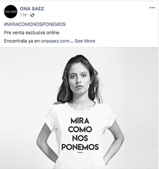Click the 1 hr post timestamp
This screenshot has height=169, width=159.
(x=23, y=15)
